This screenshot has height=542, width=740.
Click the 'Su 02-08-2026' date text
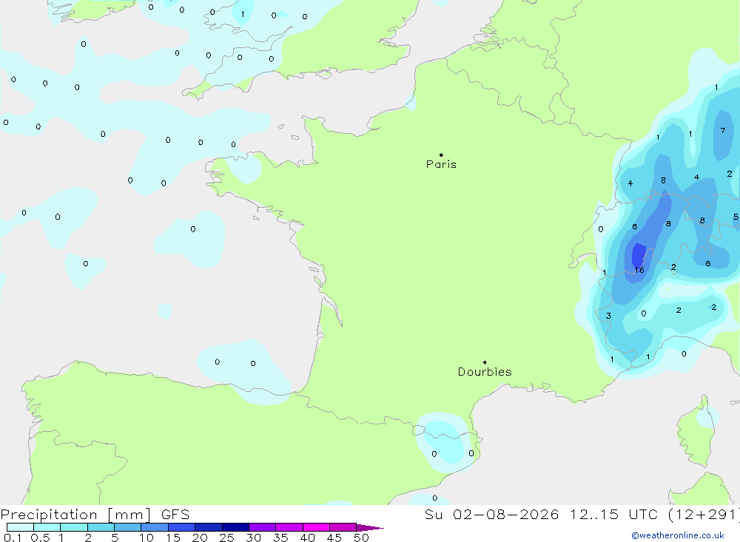coord(491,514)
